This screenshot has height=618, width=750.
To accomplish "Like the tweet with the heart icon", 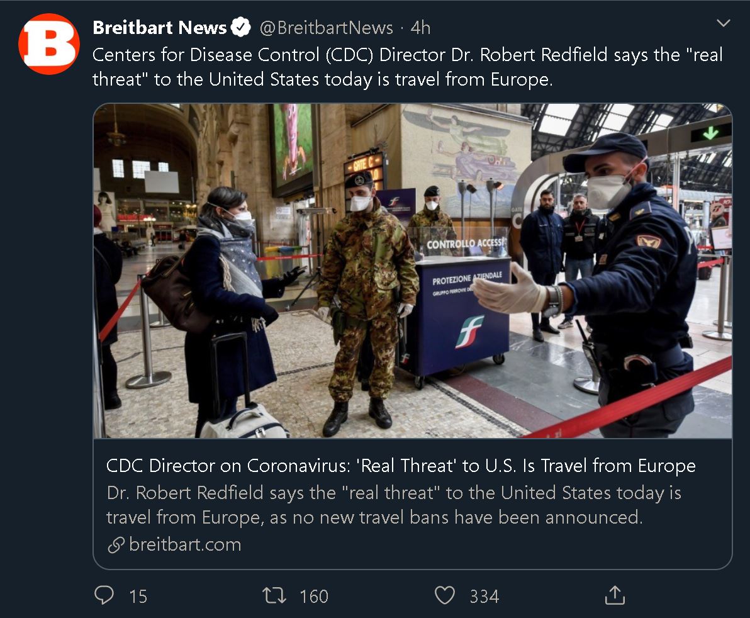I will [x=444, y=595].
